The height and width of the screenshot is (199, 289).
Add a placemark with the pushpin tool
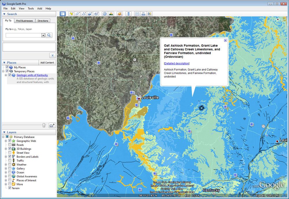(71, 14)
